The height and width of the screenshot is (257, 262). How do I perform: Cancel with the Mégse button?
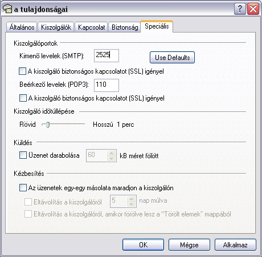(x=189, y=245)
